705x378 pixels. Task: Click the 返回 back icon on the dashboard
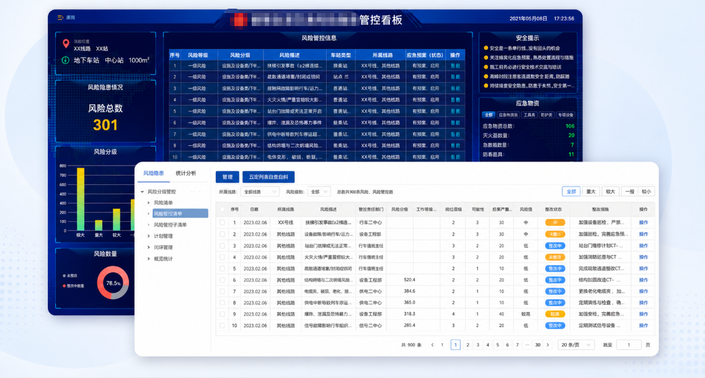pos(60,17)
